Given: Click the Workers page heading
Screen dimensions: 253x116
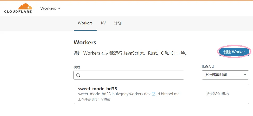Looking at the screenshot, I should pos(85,43).
